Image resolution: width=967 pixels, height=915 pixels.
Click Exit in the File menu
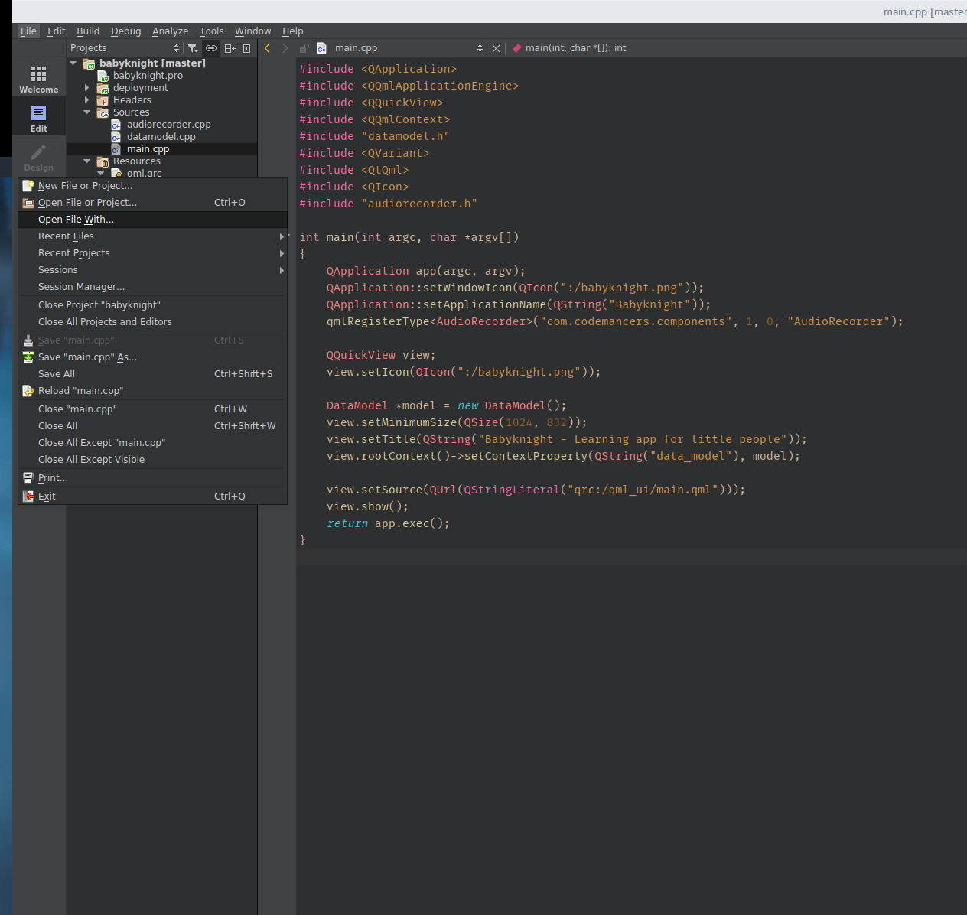[47, 497]
